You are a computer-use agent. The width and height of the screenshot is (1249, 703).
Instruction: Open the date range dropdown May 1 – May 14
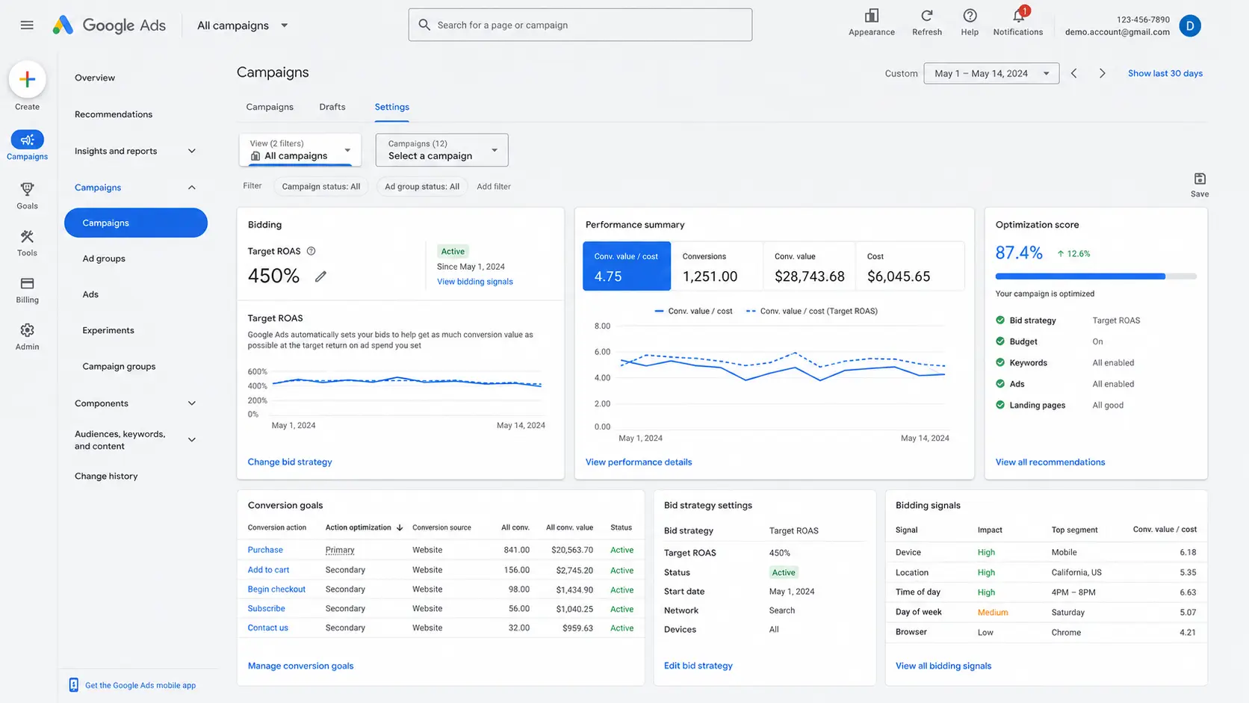[x=991, y=73]
